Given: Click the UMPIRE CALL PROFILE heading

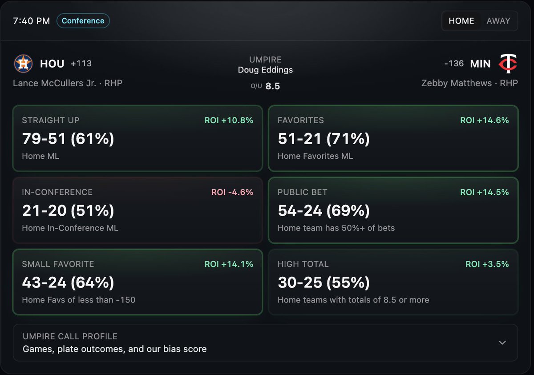Looking at the screenshot, I should (70, 337).
